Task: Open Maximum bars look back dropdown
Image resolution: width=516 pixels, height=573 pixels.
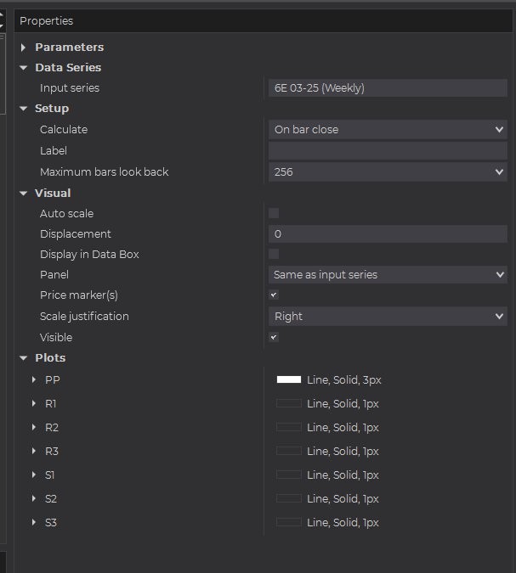Action: point(388,171)
